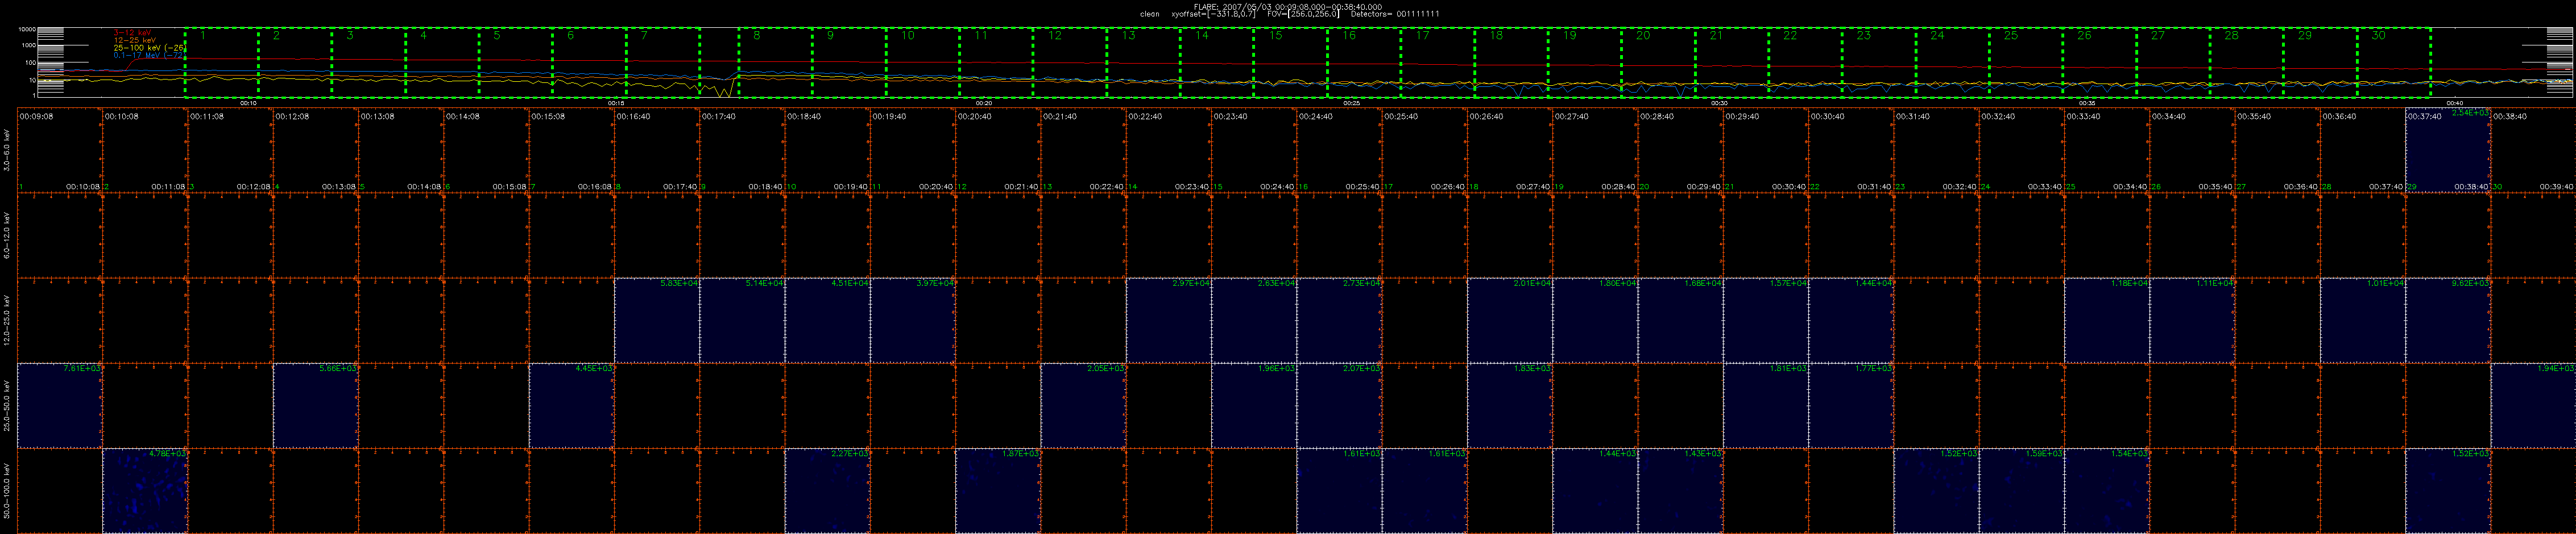Open the 7.61E+03 image in the 25-50 keV row

60,405
